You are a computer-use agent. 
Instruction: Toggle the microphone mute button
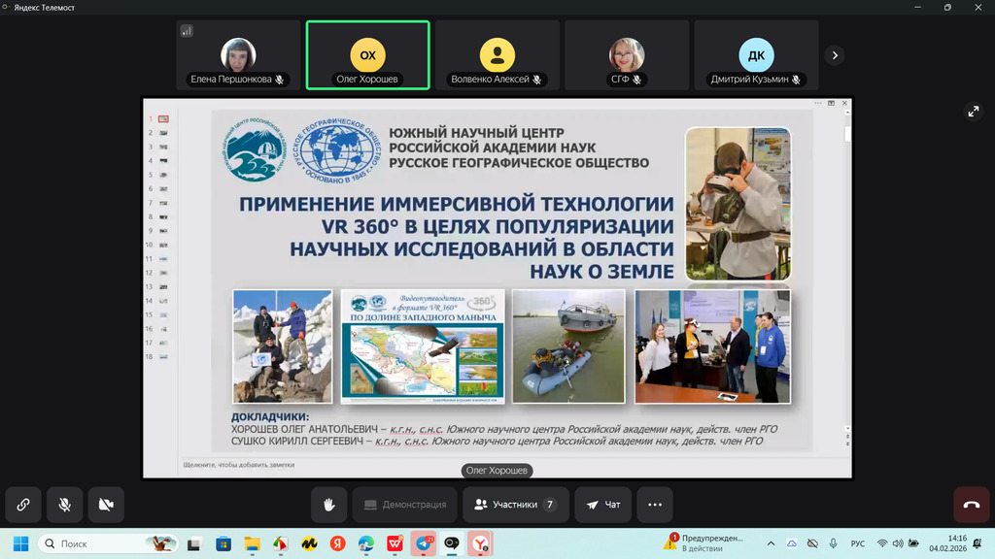coord(64,505)
